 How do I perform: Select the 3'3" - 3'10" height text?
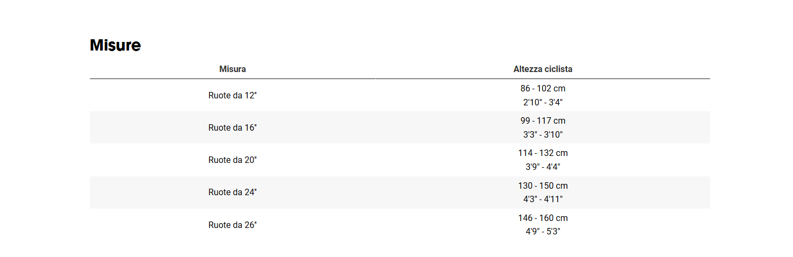pyautogui.click(x=543, y=134)
